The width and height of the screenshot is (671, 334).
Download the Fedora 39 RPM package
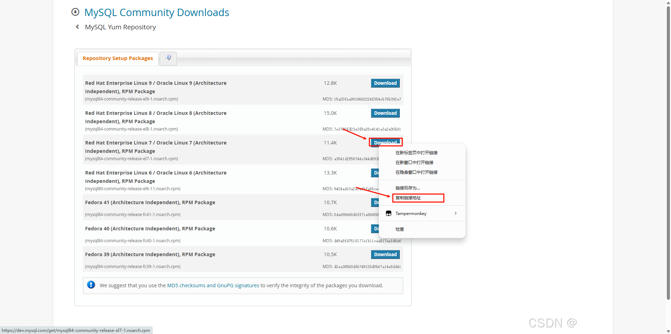click(385, 254)
